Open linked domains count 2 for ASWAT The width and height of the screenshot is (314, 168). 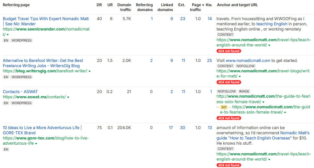[172, 92]
